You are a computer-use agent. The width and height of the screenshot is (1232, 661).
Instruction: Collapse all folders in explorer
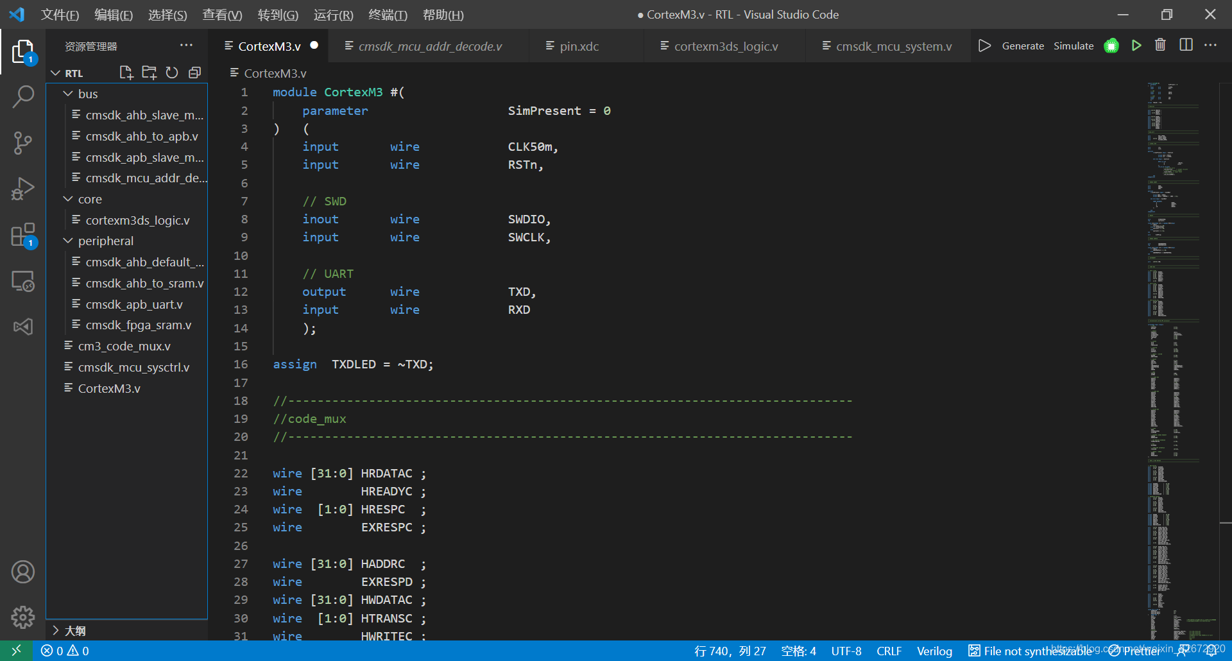(194, 73)
